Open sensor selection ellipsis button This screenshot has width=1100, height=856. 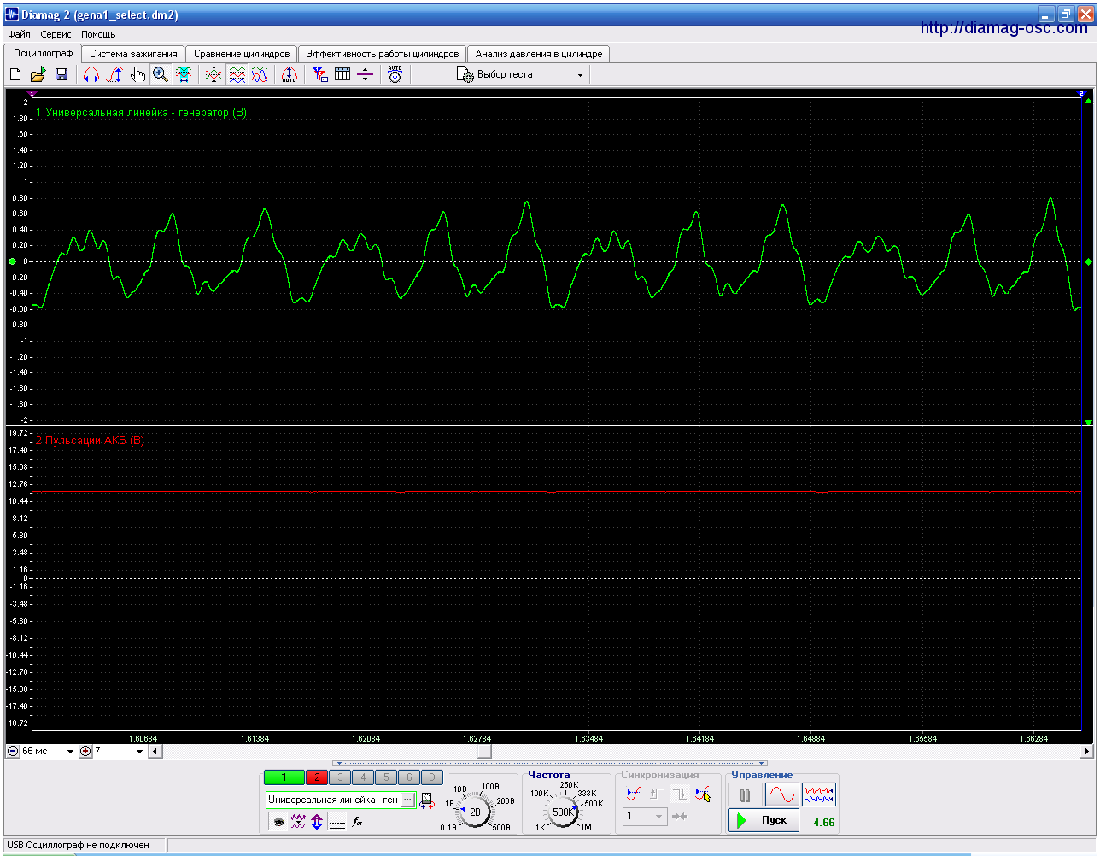coord(408,800)
